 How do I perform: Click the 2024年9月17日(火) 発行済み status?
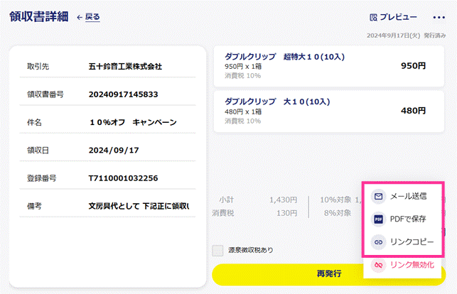click(x=406, y=36)
